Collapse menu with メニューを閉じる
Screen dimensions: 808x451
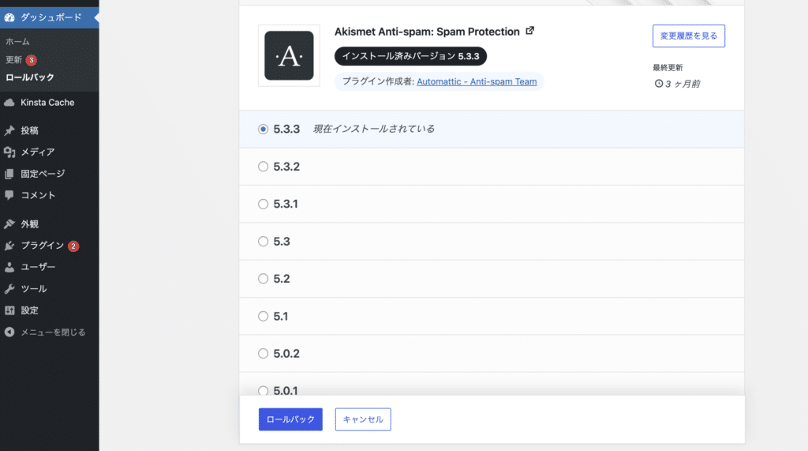(x=45, y=332)
